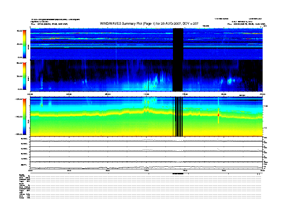Click the -125.00 label on TNR color scale
Viewport: 283px width, 219px height.
tap(19, 99)
